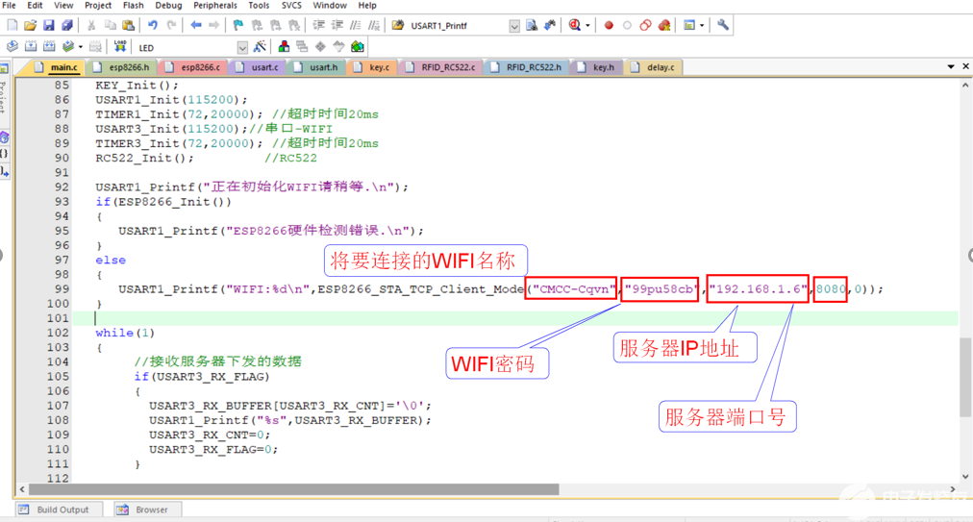Screen dimensions: 973x522
Task: Click the Manage Run-Time Environment icon
Action: coord(358,46)
